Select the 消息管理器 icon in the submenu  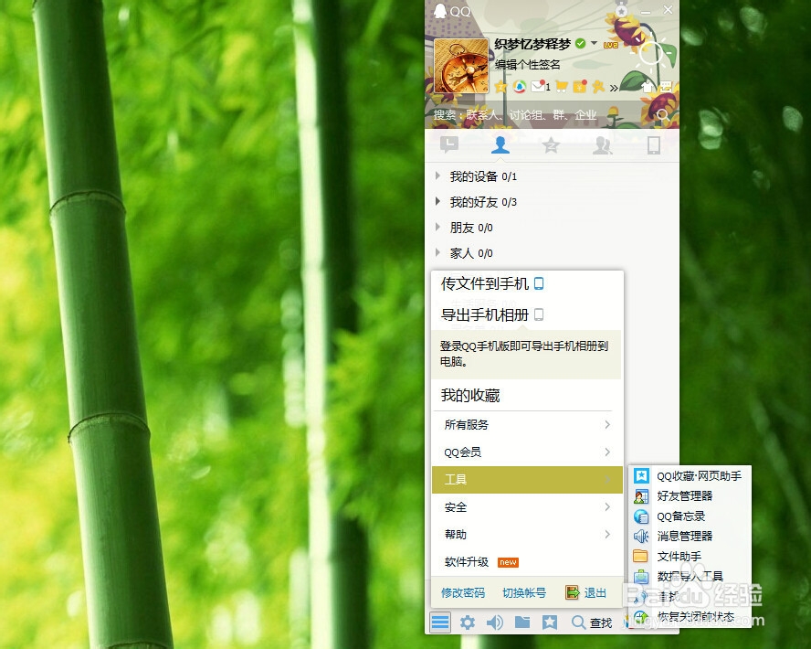point(642,537)
